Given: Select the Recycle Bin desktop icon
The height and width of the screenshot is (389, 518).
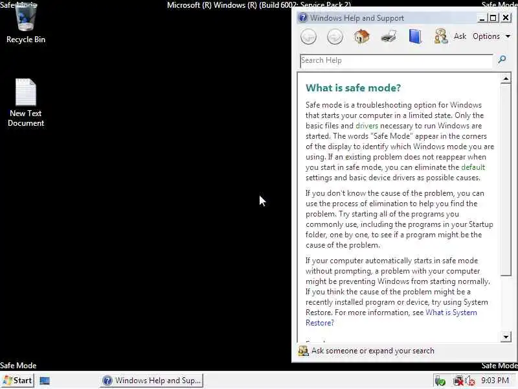Looking at the screenshot, I should [x=26, y=23].
